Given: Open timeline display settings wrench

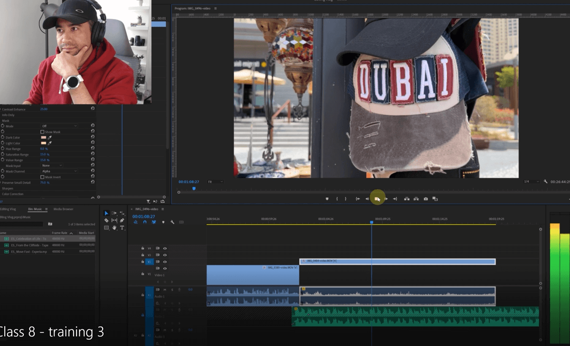Looking at the screenshot, I should tap(172, 222).
